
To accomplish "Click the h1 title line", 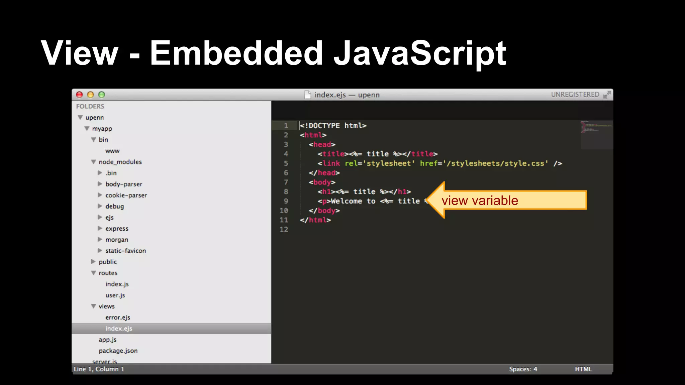I will pyautogui.click(x=364, y=192).
